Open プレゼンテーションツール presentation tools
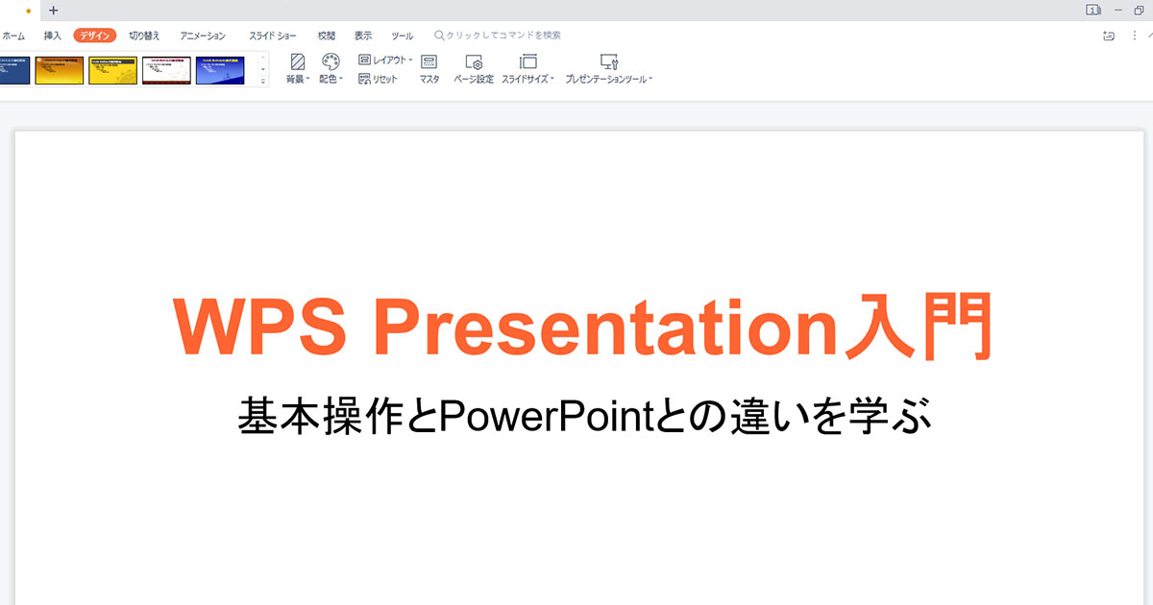1153x605 pixels. (608, 68)
